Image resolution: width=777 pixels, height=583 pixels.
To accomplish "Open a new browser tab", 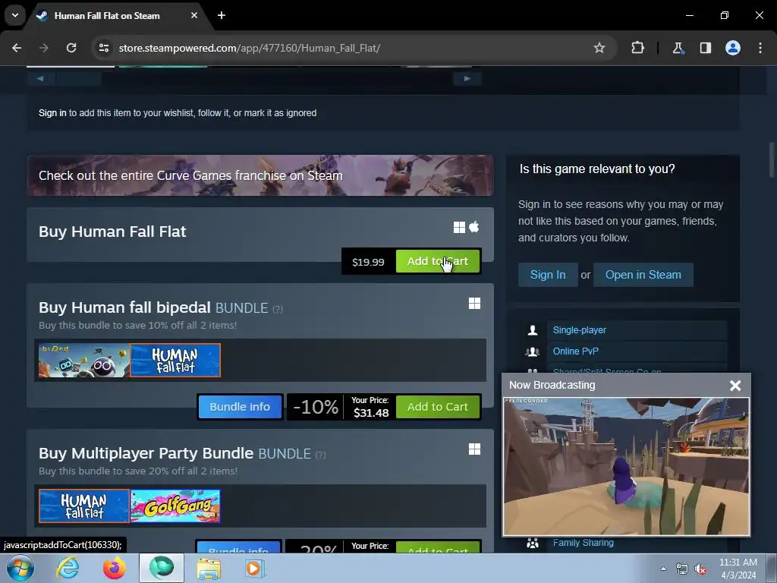I will coord(222,15).
